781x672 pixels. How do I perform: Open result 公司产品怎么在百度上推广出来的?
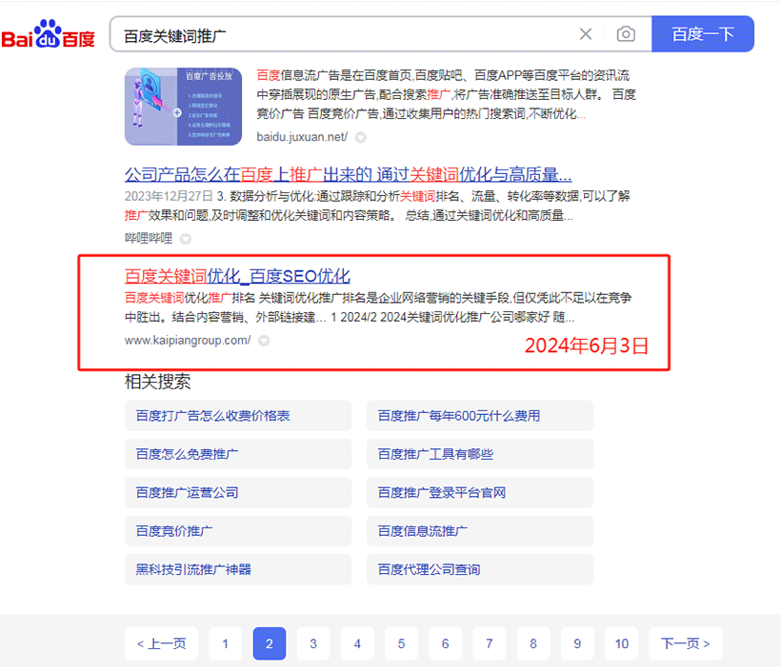pos(348,174)
